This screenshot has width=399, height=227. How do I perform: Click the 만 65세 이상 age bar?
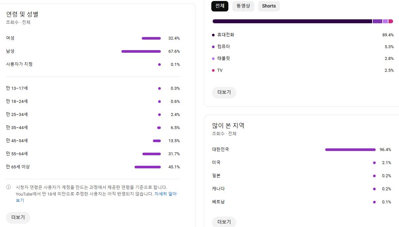click(148, 167)
